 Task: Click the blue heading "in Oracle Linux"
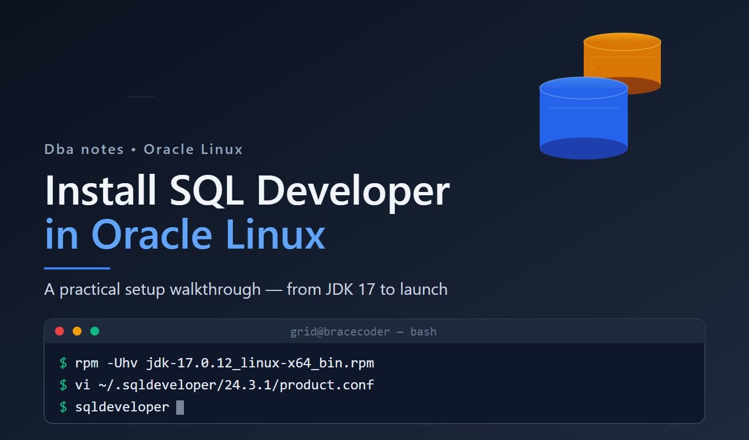184,235
